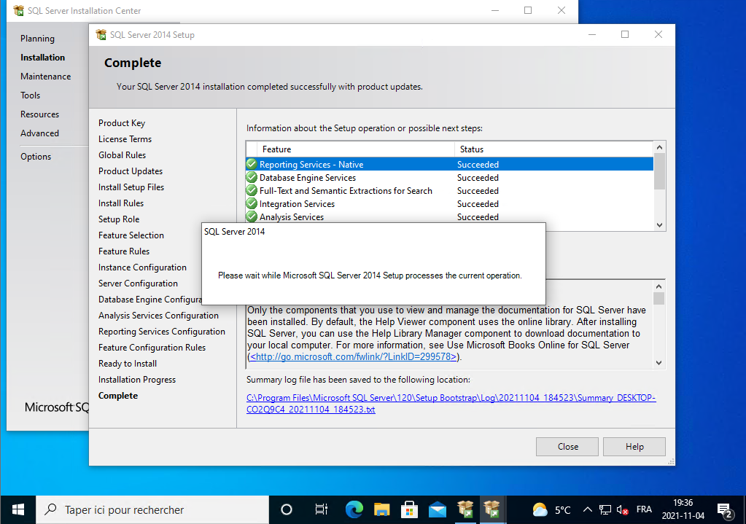Click the Microsoft Edge taskbar icon

[354, 509]
